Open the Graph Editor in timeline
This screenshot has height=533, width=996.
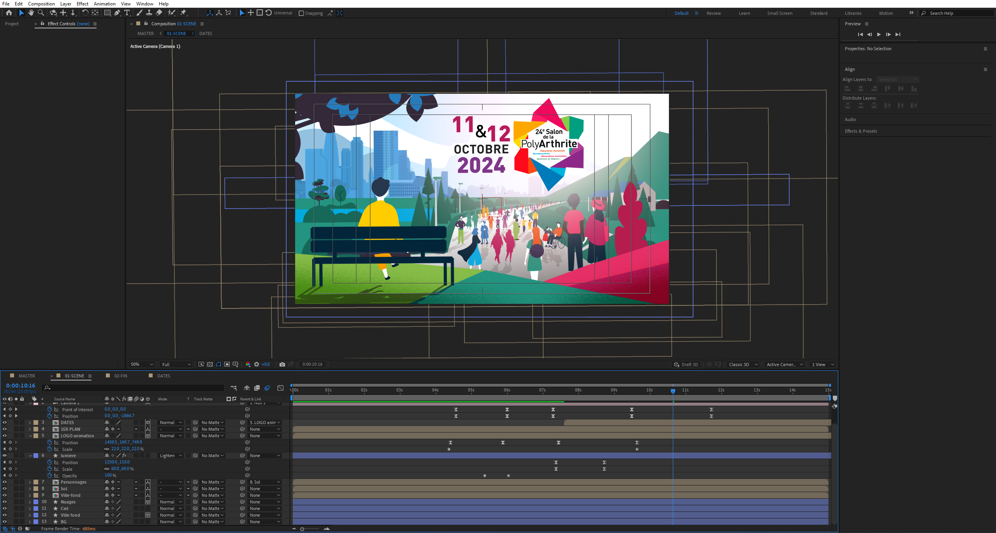(280, 388)
